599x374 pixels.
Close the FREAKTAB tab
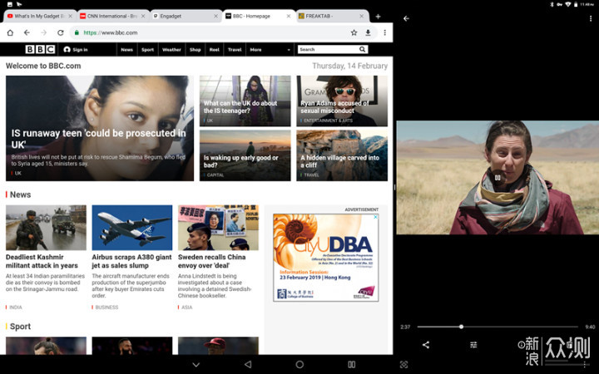click(361, 17)
